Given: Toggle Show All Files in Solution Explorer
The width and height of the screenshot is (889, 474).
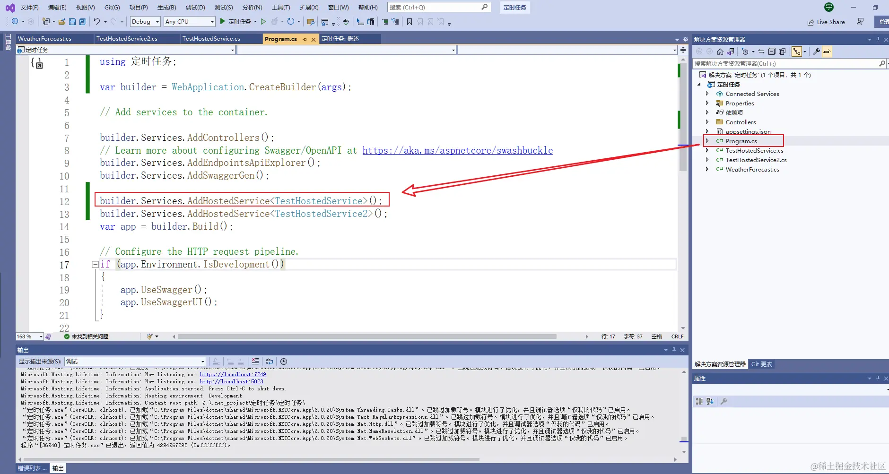Looking at the screenshot, I should (782, 52).
